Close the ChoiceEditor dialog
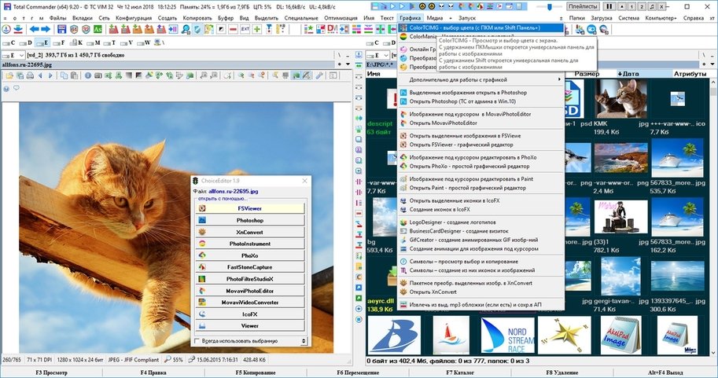 pos(304,181)
